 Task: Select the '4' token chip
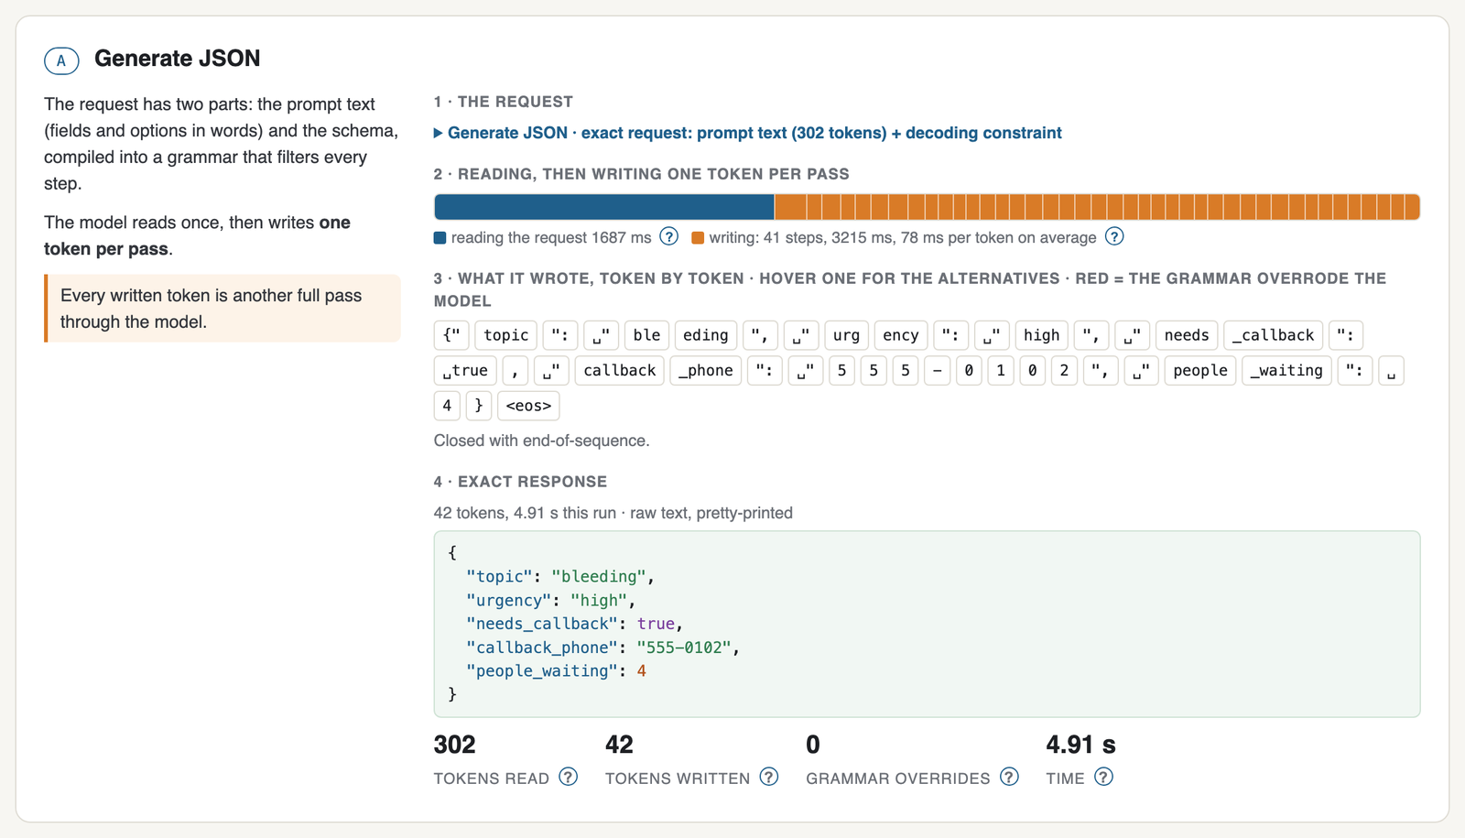point(447,406)
